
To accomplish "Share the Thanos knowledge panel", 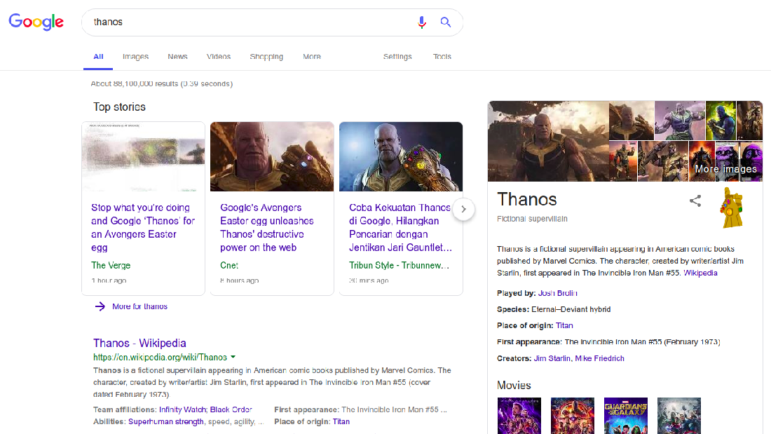I will [x=695, y=201].
